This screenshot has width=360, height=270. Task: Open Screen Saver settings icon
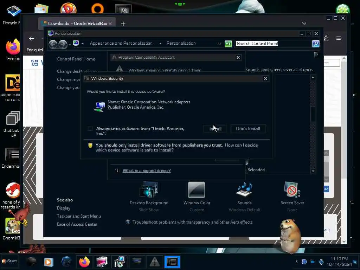pos(292,190)
